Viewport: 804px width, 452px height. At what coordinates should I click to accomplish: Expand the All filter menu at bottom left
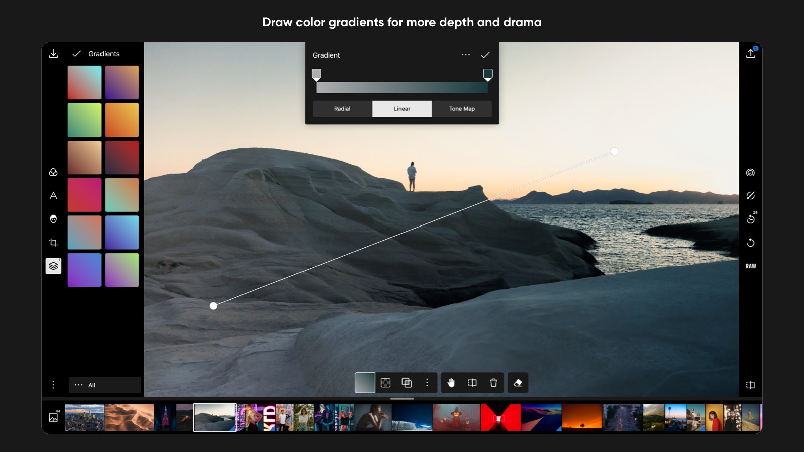tap(104, 385)
